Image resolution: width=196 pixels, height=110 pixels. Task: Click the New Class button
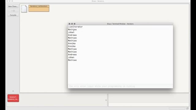13,6
